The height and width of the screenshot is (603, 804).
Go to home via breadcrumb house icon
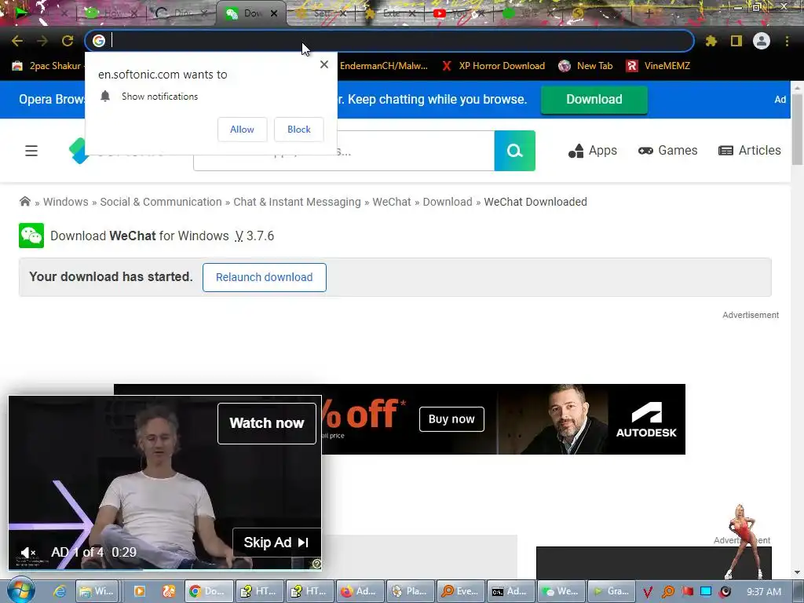pos(24,202)
